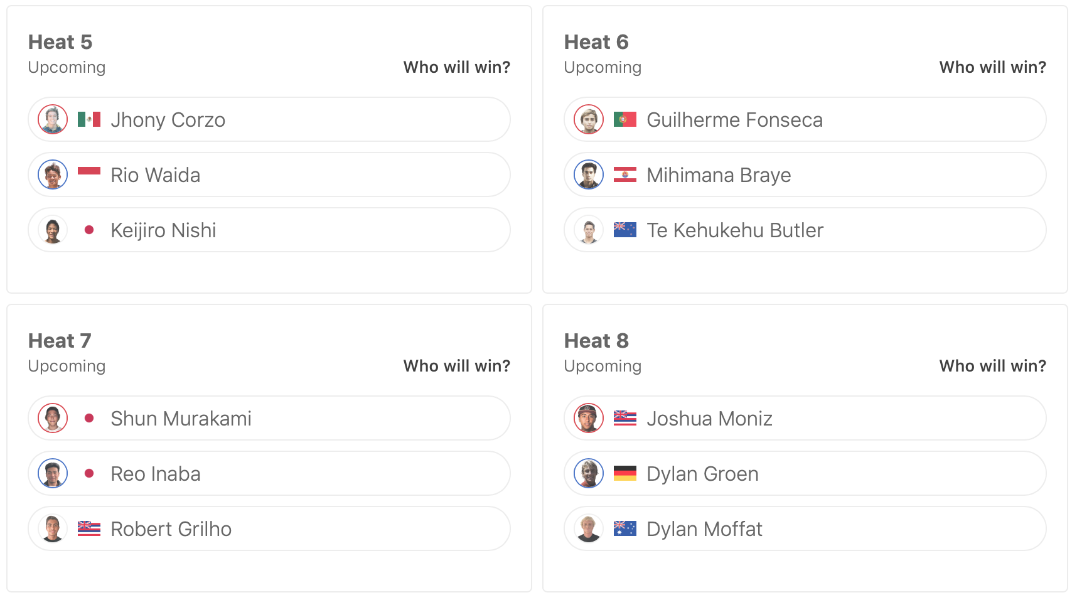Click the Heat 7 heading
The height and width of the screenshot is (600, 1077).
point(60,341)
